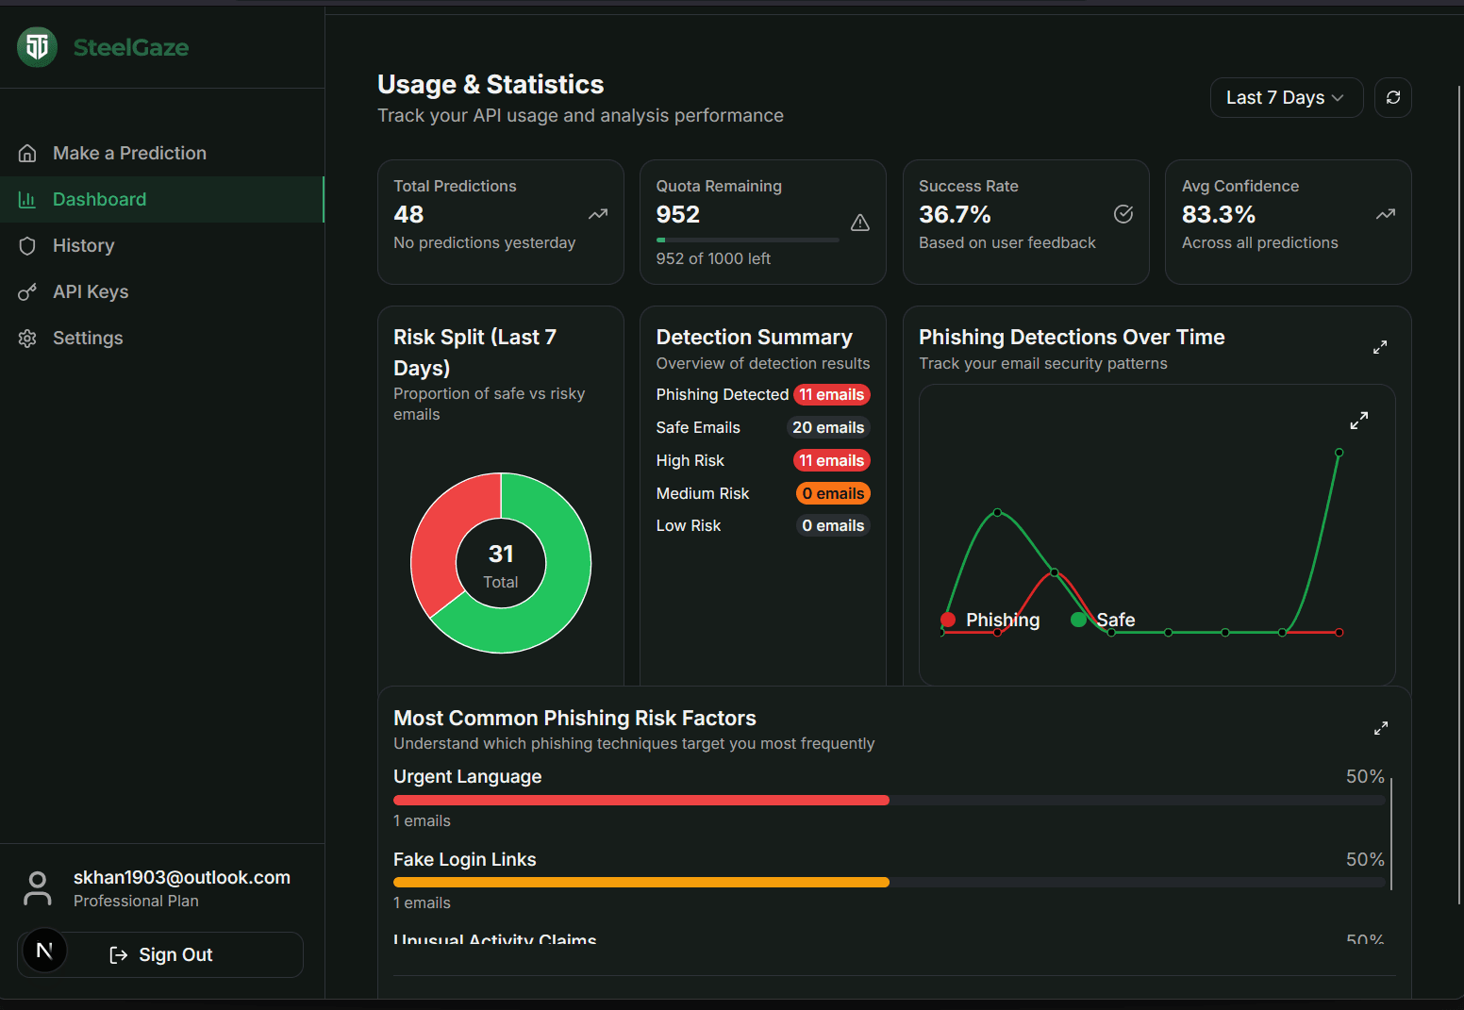1464x1010 pixels.
Task: Click the 31 Total donut center
Action: click(501, 565)
